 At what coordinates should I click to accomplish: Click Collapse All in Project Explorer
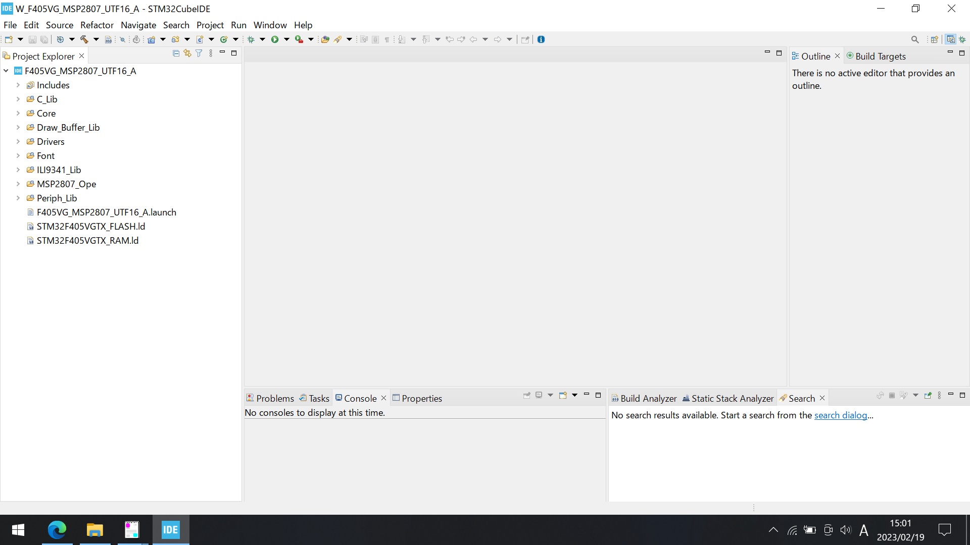[x=176, y=53]
